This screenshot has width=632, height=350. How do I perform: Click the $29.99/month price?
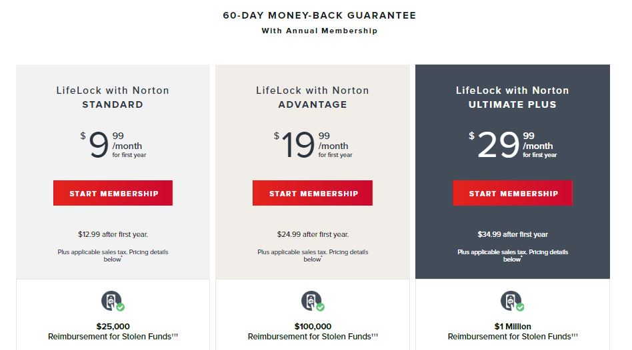[x=513, y=144]
